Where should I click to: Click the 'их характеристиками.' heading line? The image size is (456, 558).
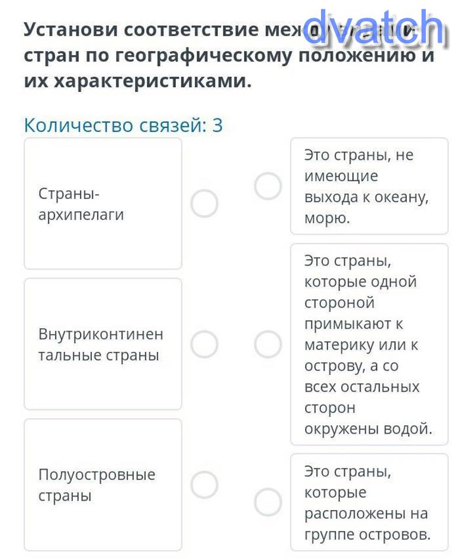tap(137, 81)
